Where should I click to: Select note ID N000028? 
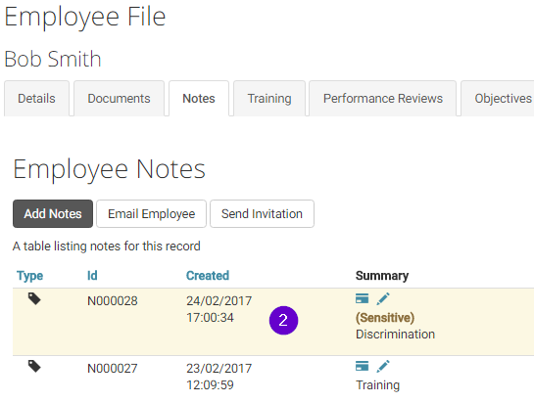tap(113, 301)
